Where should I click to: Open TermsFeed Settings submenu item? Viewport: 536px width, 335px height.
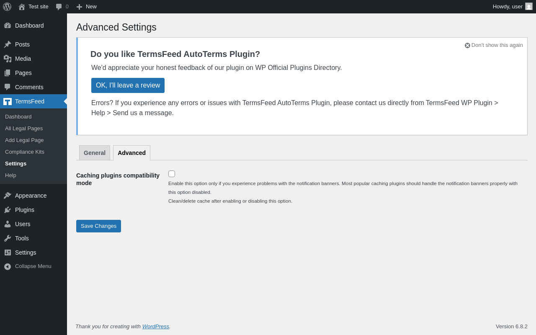click(x=16, y=164)
